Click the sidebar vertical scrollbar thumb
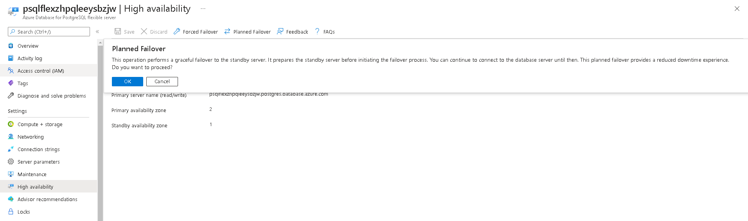 [100, 133]
